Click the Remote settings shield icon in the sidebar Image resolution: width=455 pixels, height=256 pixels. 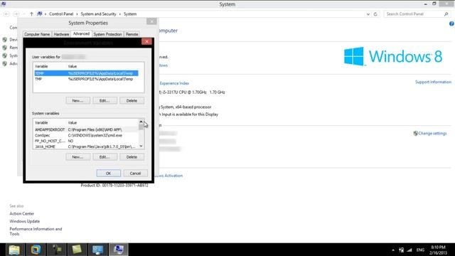(5, 48)
